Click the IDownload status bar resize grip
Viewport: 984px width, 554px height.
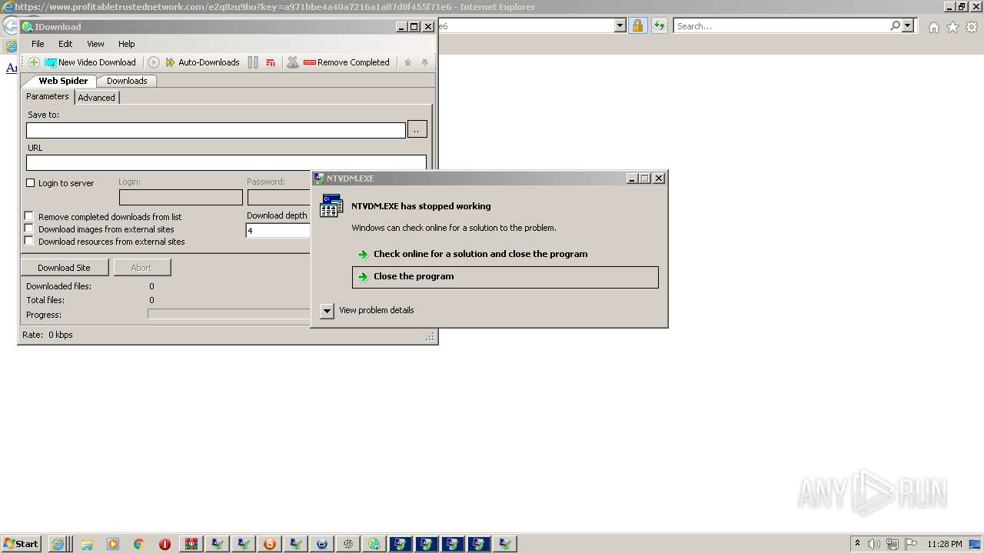(430, 336)
